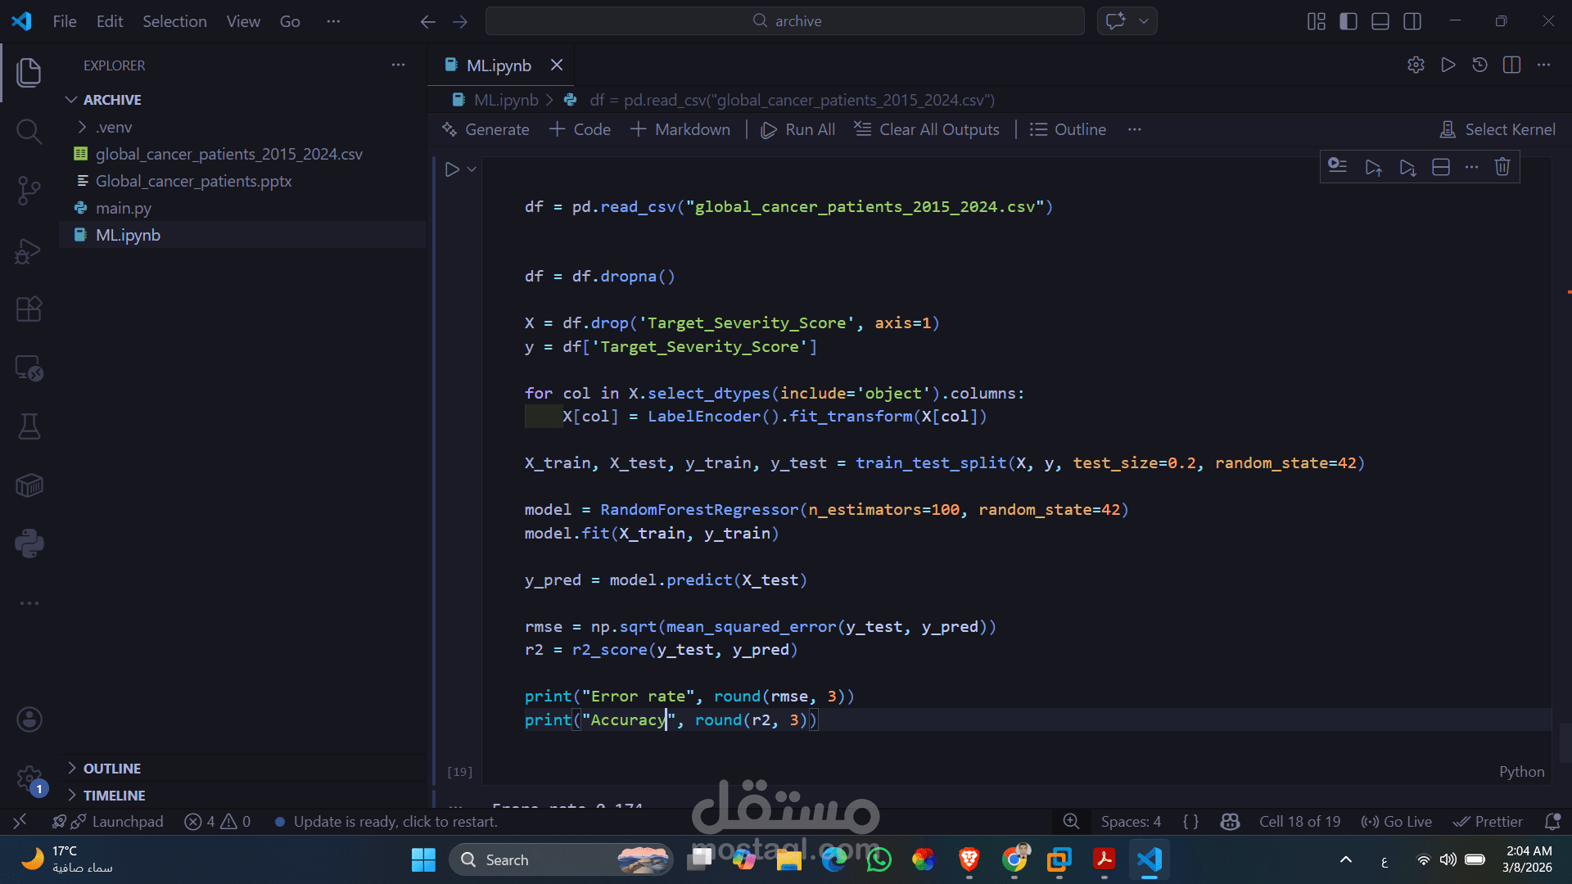Image resolution: width=1572 pixels, height=884 pixels.
Task: Split the editor to the right
Action: [1511, 65]
